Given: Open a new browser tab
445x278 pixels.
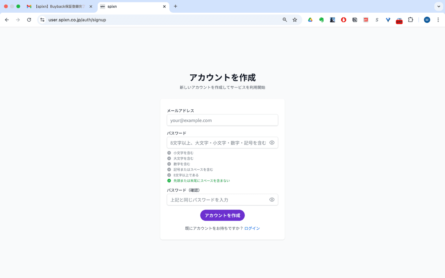Looking at the screenshot, I should tap(176, 7).
